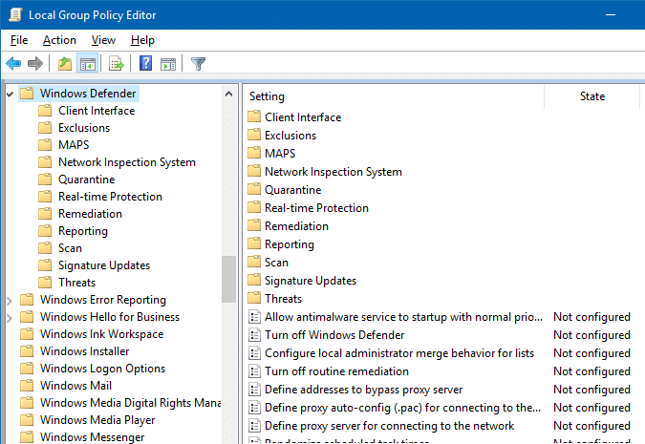Select Client Interface in the right pane
Screen dimensions: 645x444
303,117
